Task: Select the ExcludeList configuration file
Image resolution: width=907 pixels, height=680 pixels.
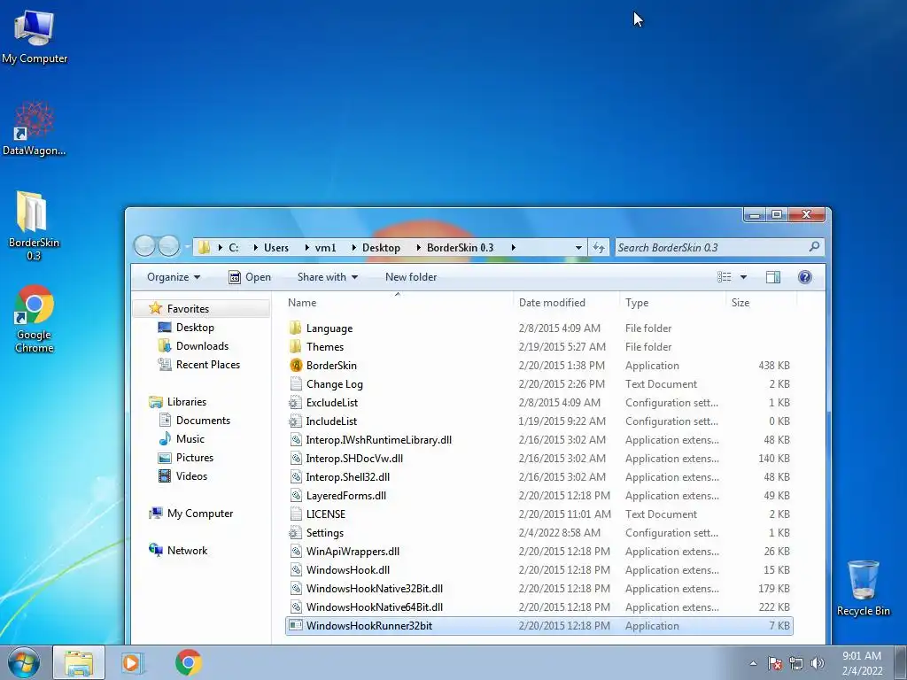Action: 539,403
